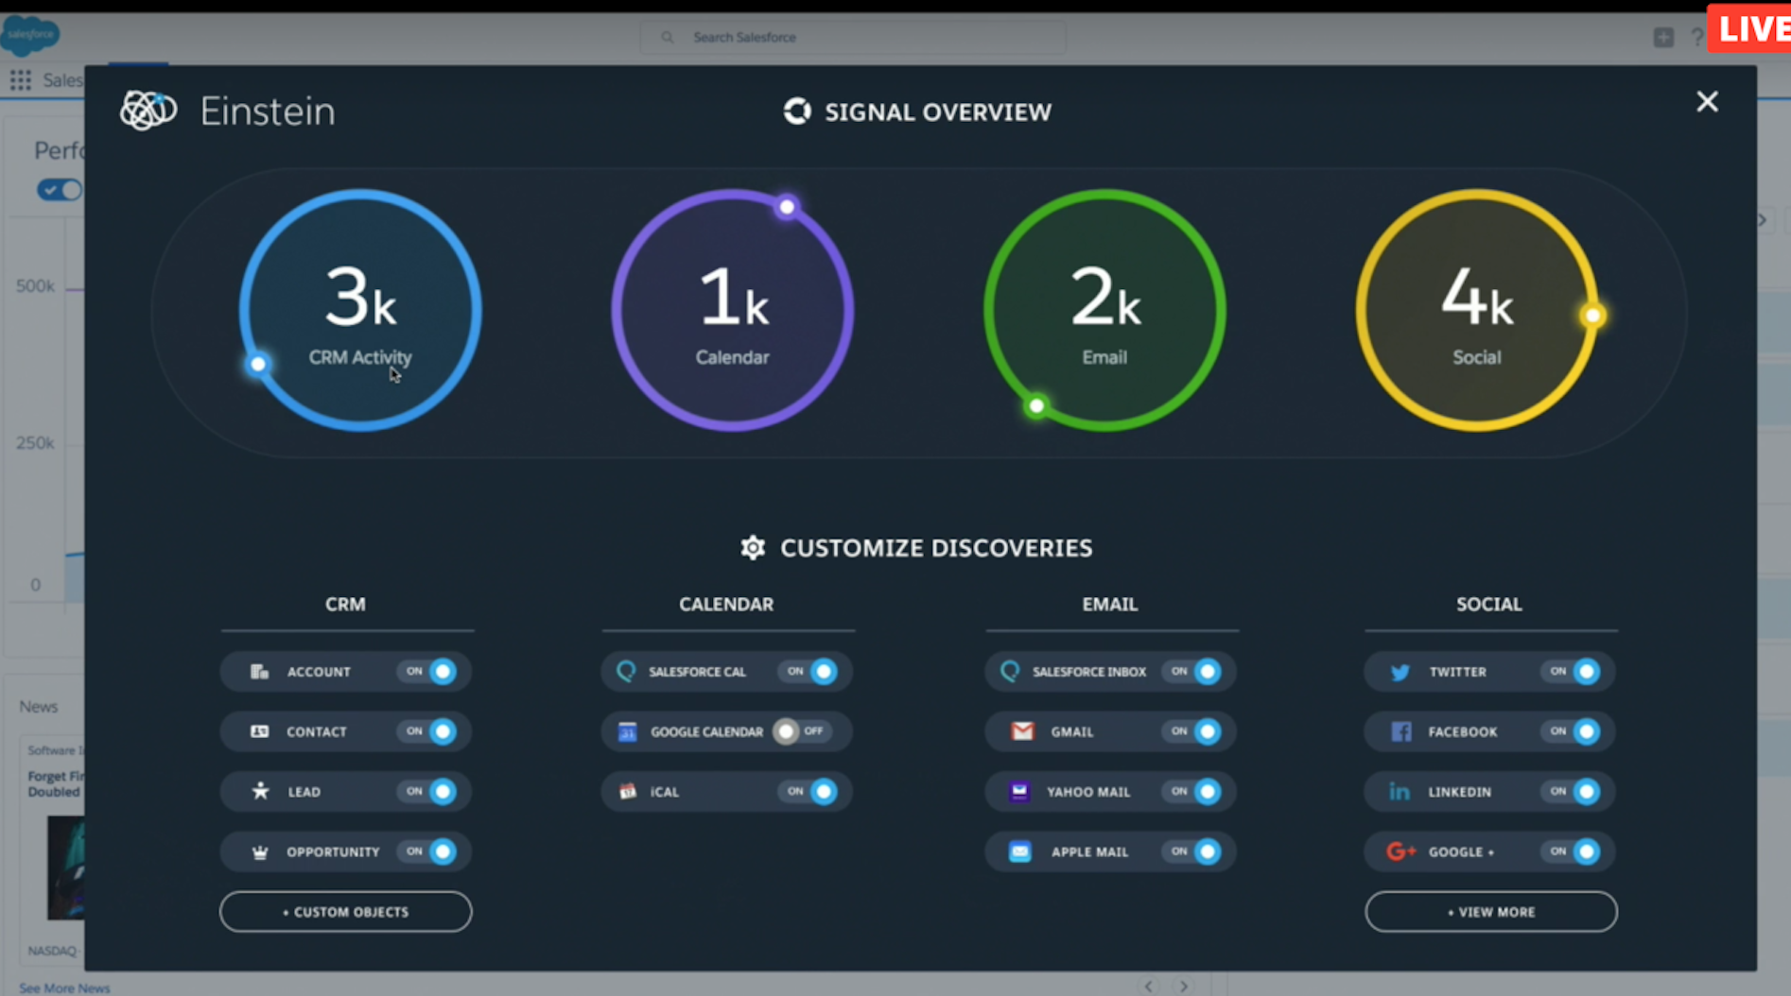The image size is (1791, 996).
Task: Click the Salesforce Inbox icon
Action: click(1010, 671)
